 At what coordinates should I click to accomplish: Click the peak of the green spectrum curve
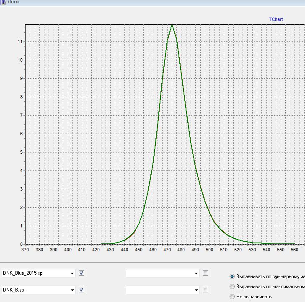pyautogui.click(x=172, y=25)
